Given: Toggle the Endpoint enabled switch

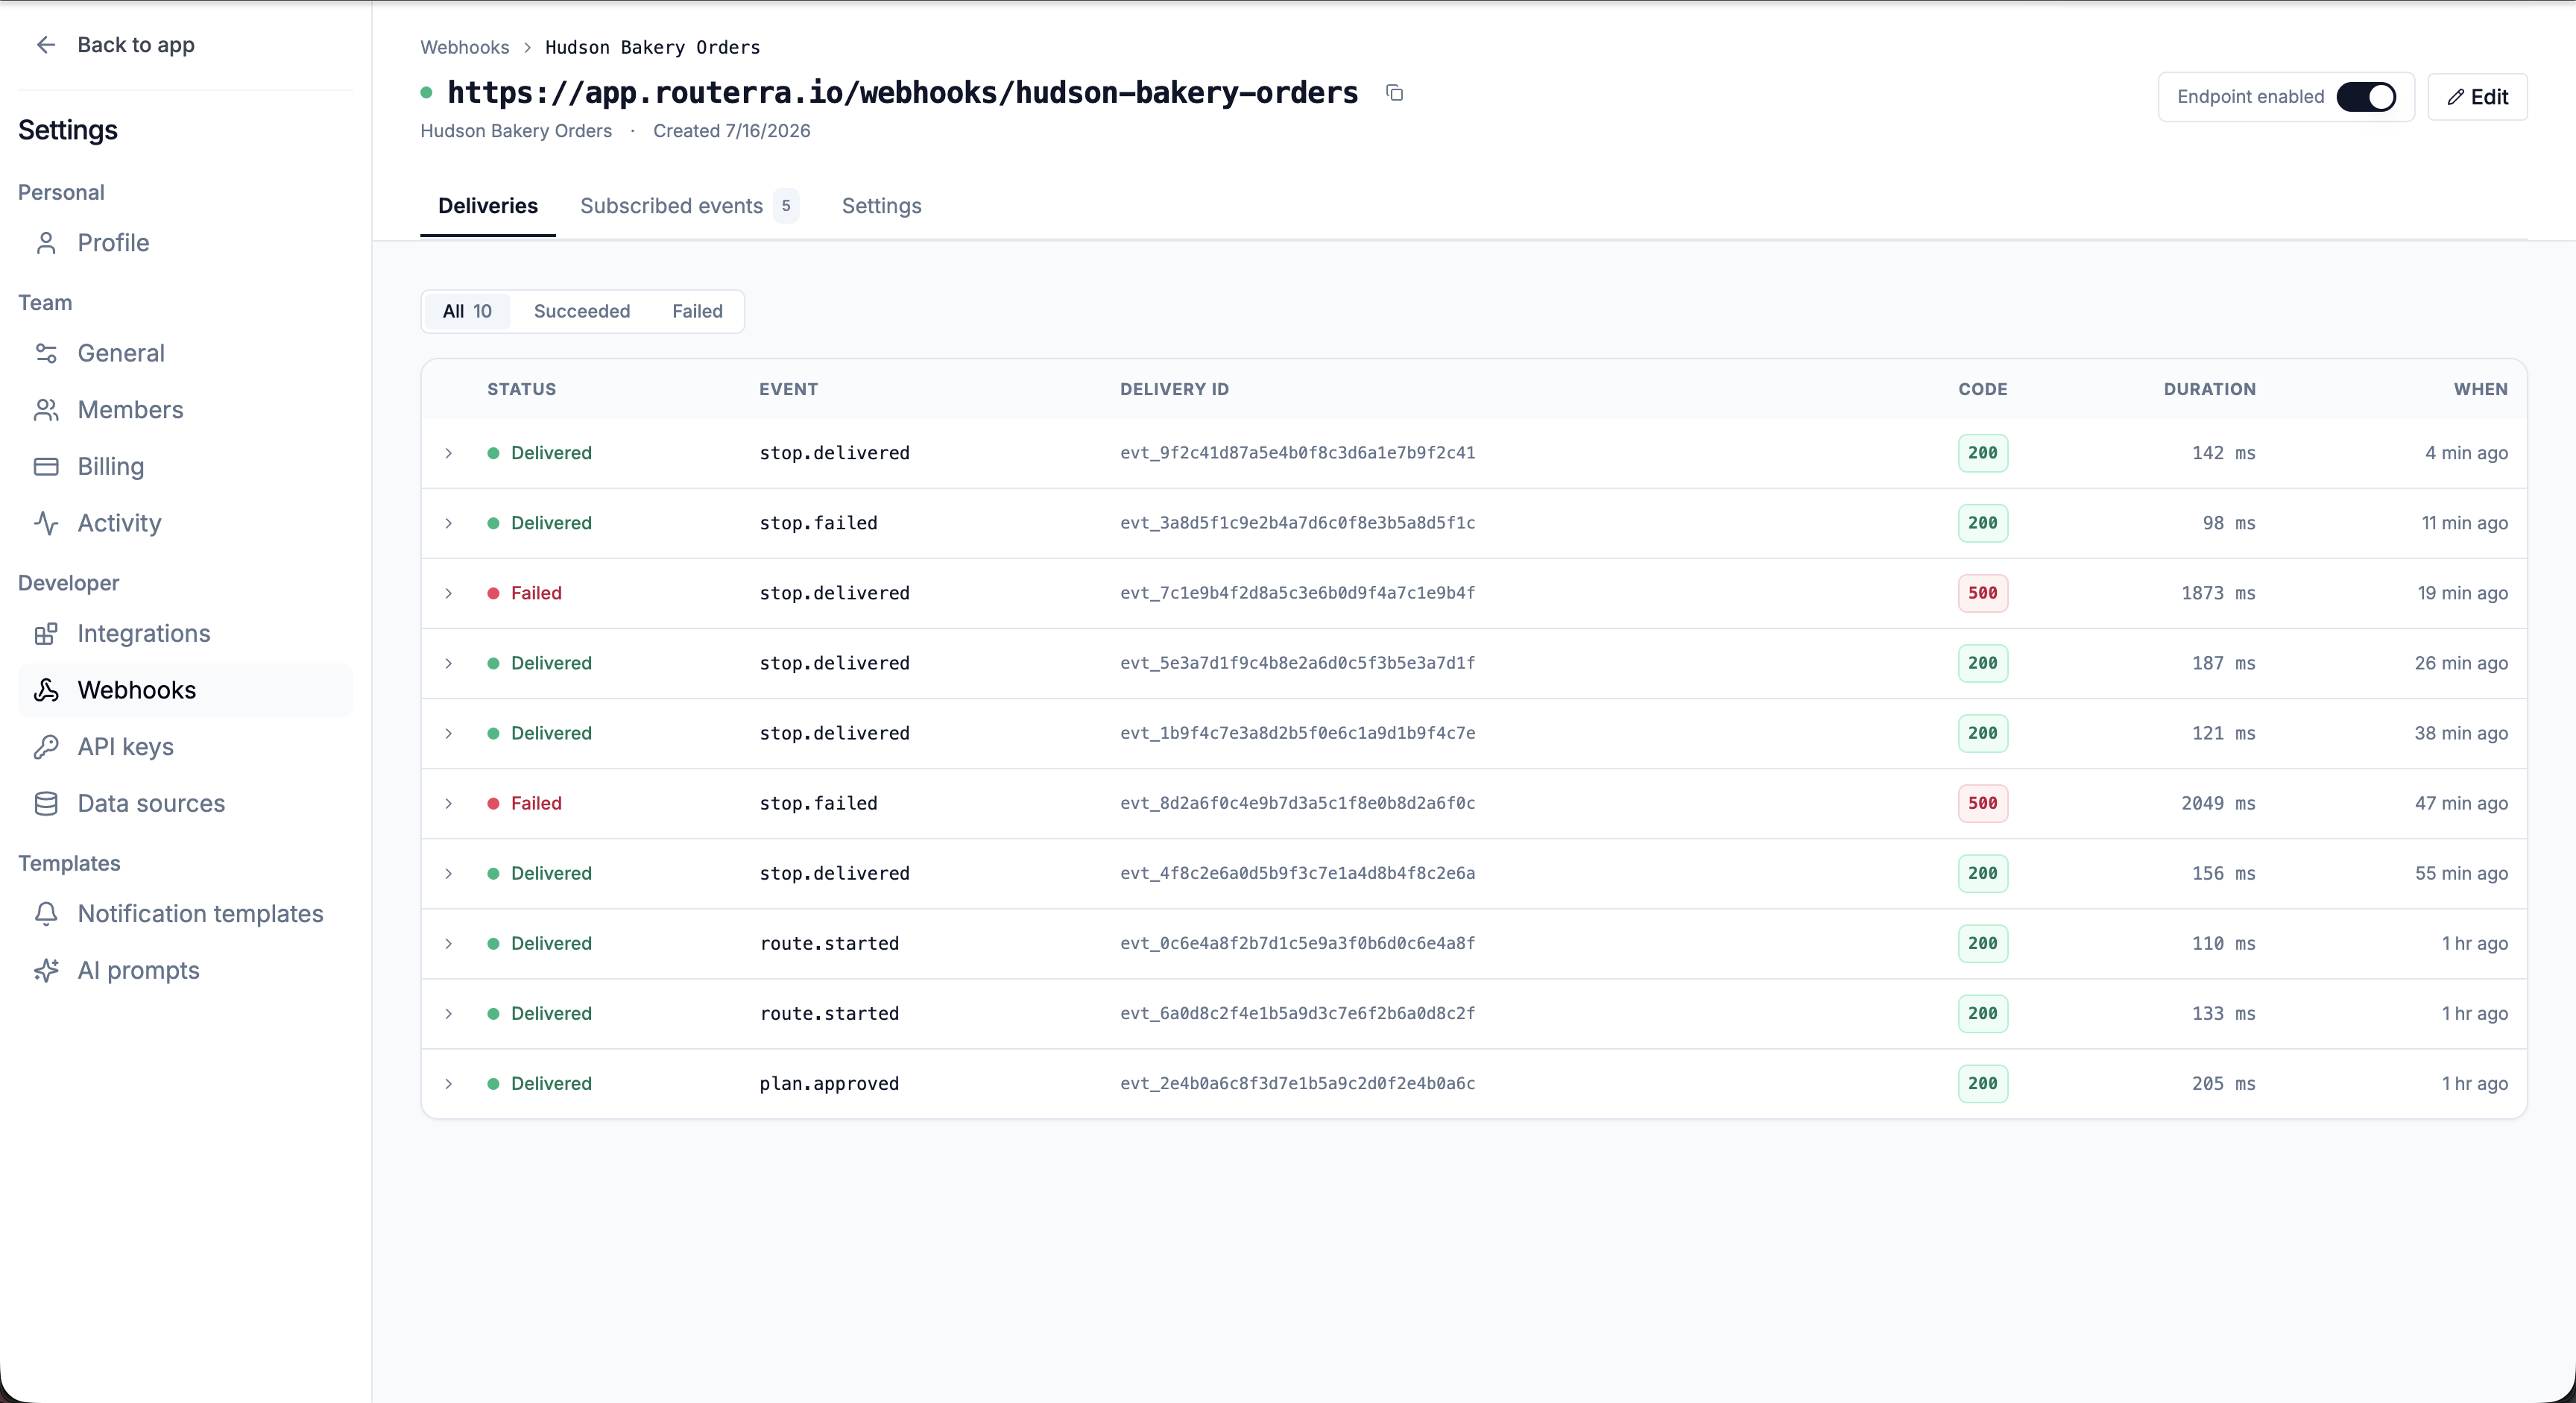Looking at the screenshot, I should [x=2366, y=97].
